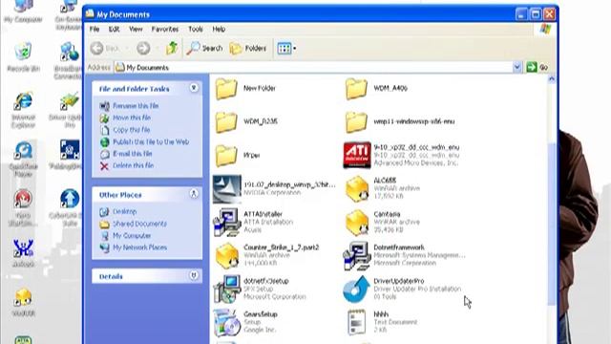This screenshot has width=611, height=344.
Task: Click the Go button beside address bar
Action: pos(537,68)
